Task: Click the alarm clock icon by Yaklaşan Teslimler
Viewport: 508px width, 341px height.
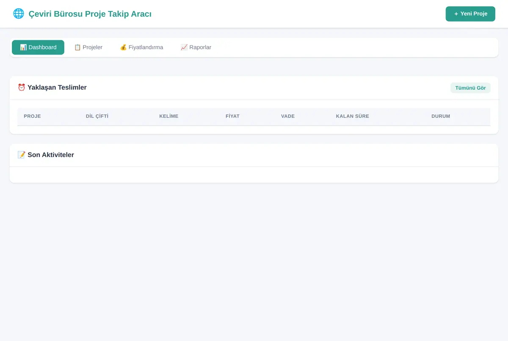Action: pos(22,88)
